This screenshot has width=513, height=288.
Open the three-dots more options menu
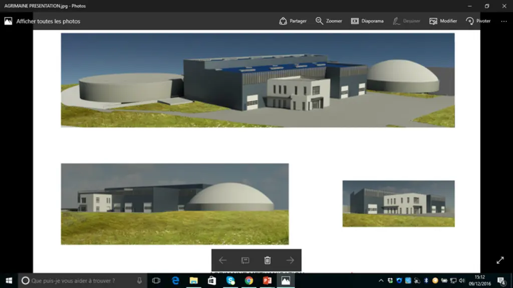pyautogui.click(x=504, y=21)
